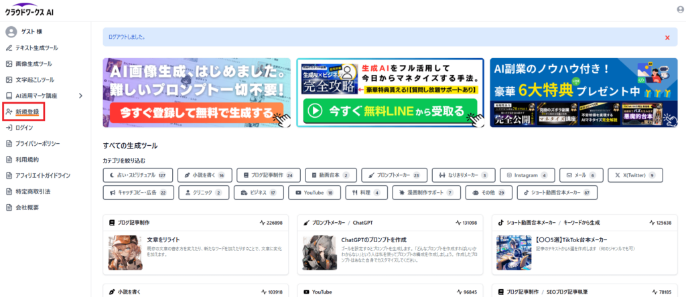Screen dimensions: 686x297
Task: Filter by プロンプトメーカー category chip
Action: click(394, 175)
